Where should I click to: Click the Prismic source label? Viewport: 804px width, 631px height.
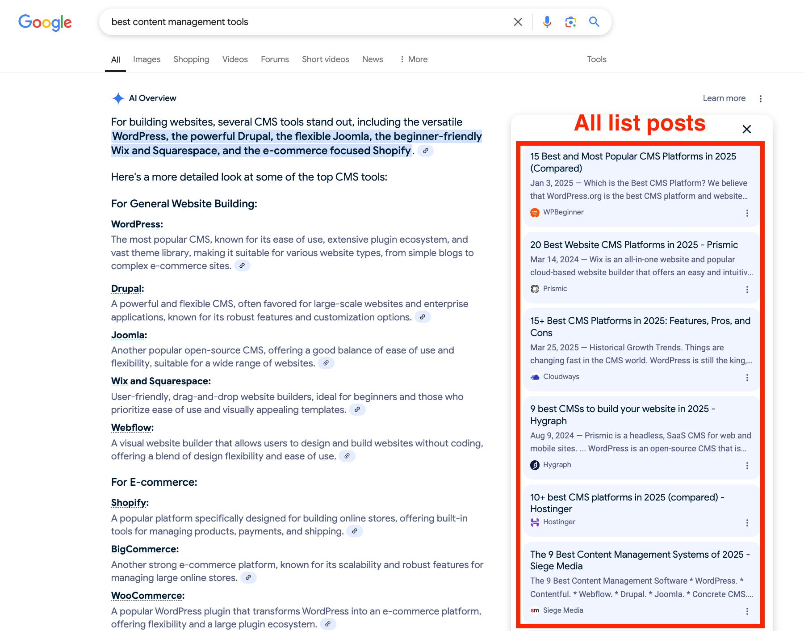pos(555,289)
